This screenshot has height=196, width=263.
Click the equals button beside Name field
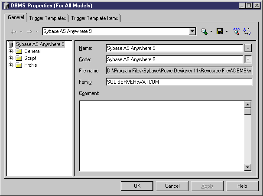[248, 48]
